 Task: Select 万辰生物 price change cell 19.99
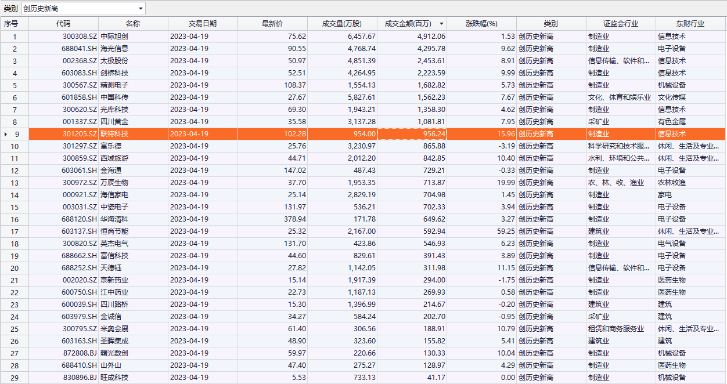(x=490, y=183)
